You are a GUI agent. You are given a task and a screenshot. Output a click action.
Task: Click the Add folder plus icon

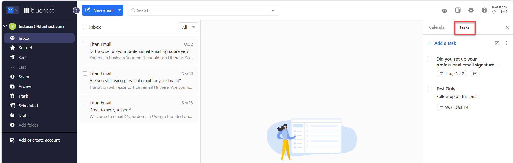pos(12,125)
